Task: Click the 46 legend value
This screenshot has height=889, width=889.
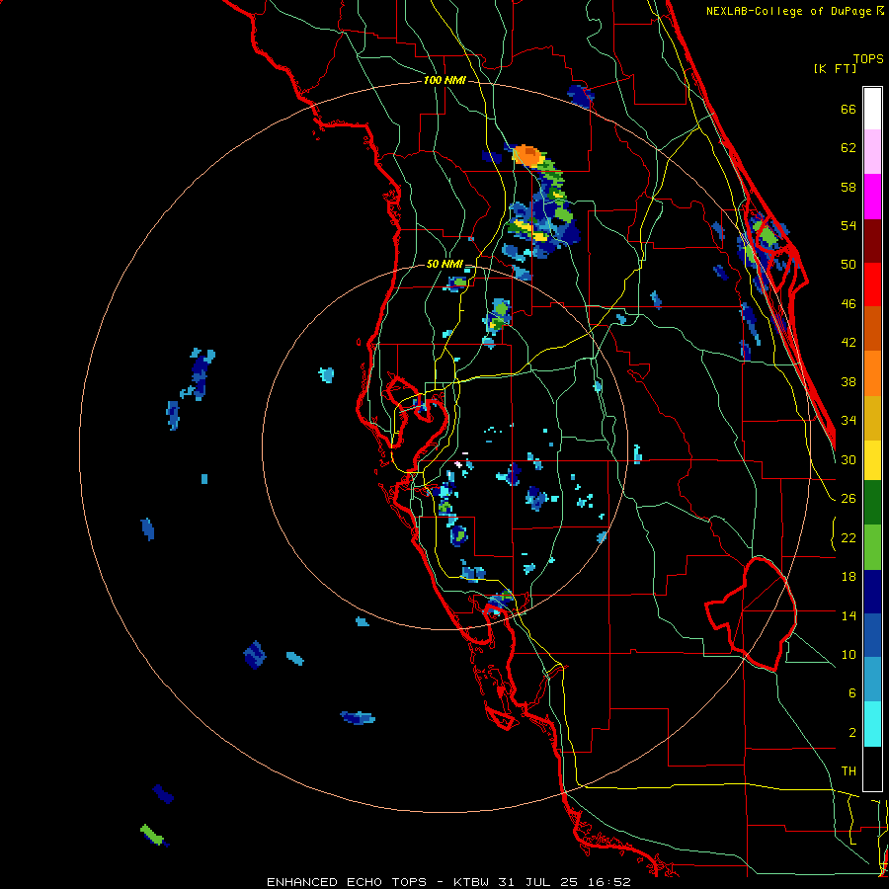Action: tap(849, 304)
